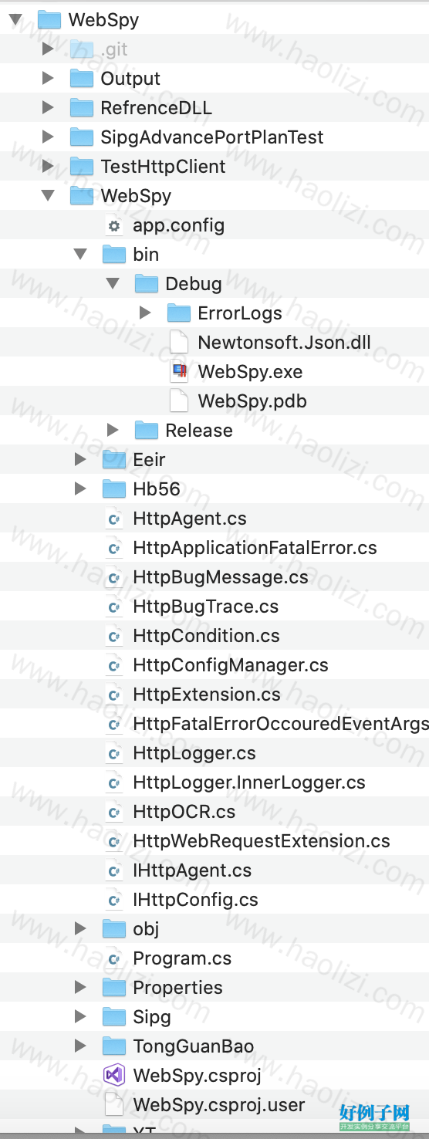
Task: Expand the Output folder disclosure triangle
Action: pos(48,78)
